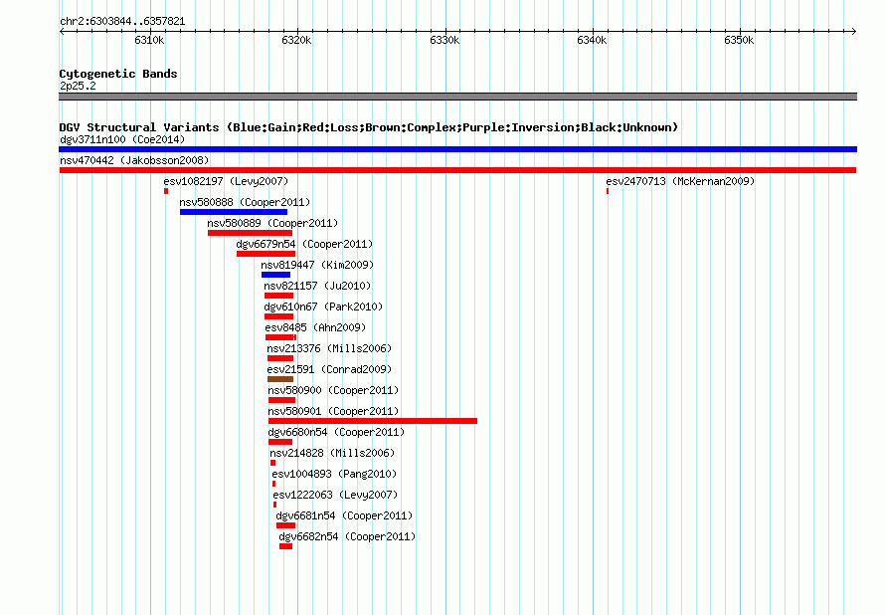This screenshot has width=885, height=615.
Task: Click the red dgv6679n54 loss bar
Action: click(x=265, y=254)
